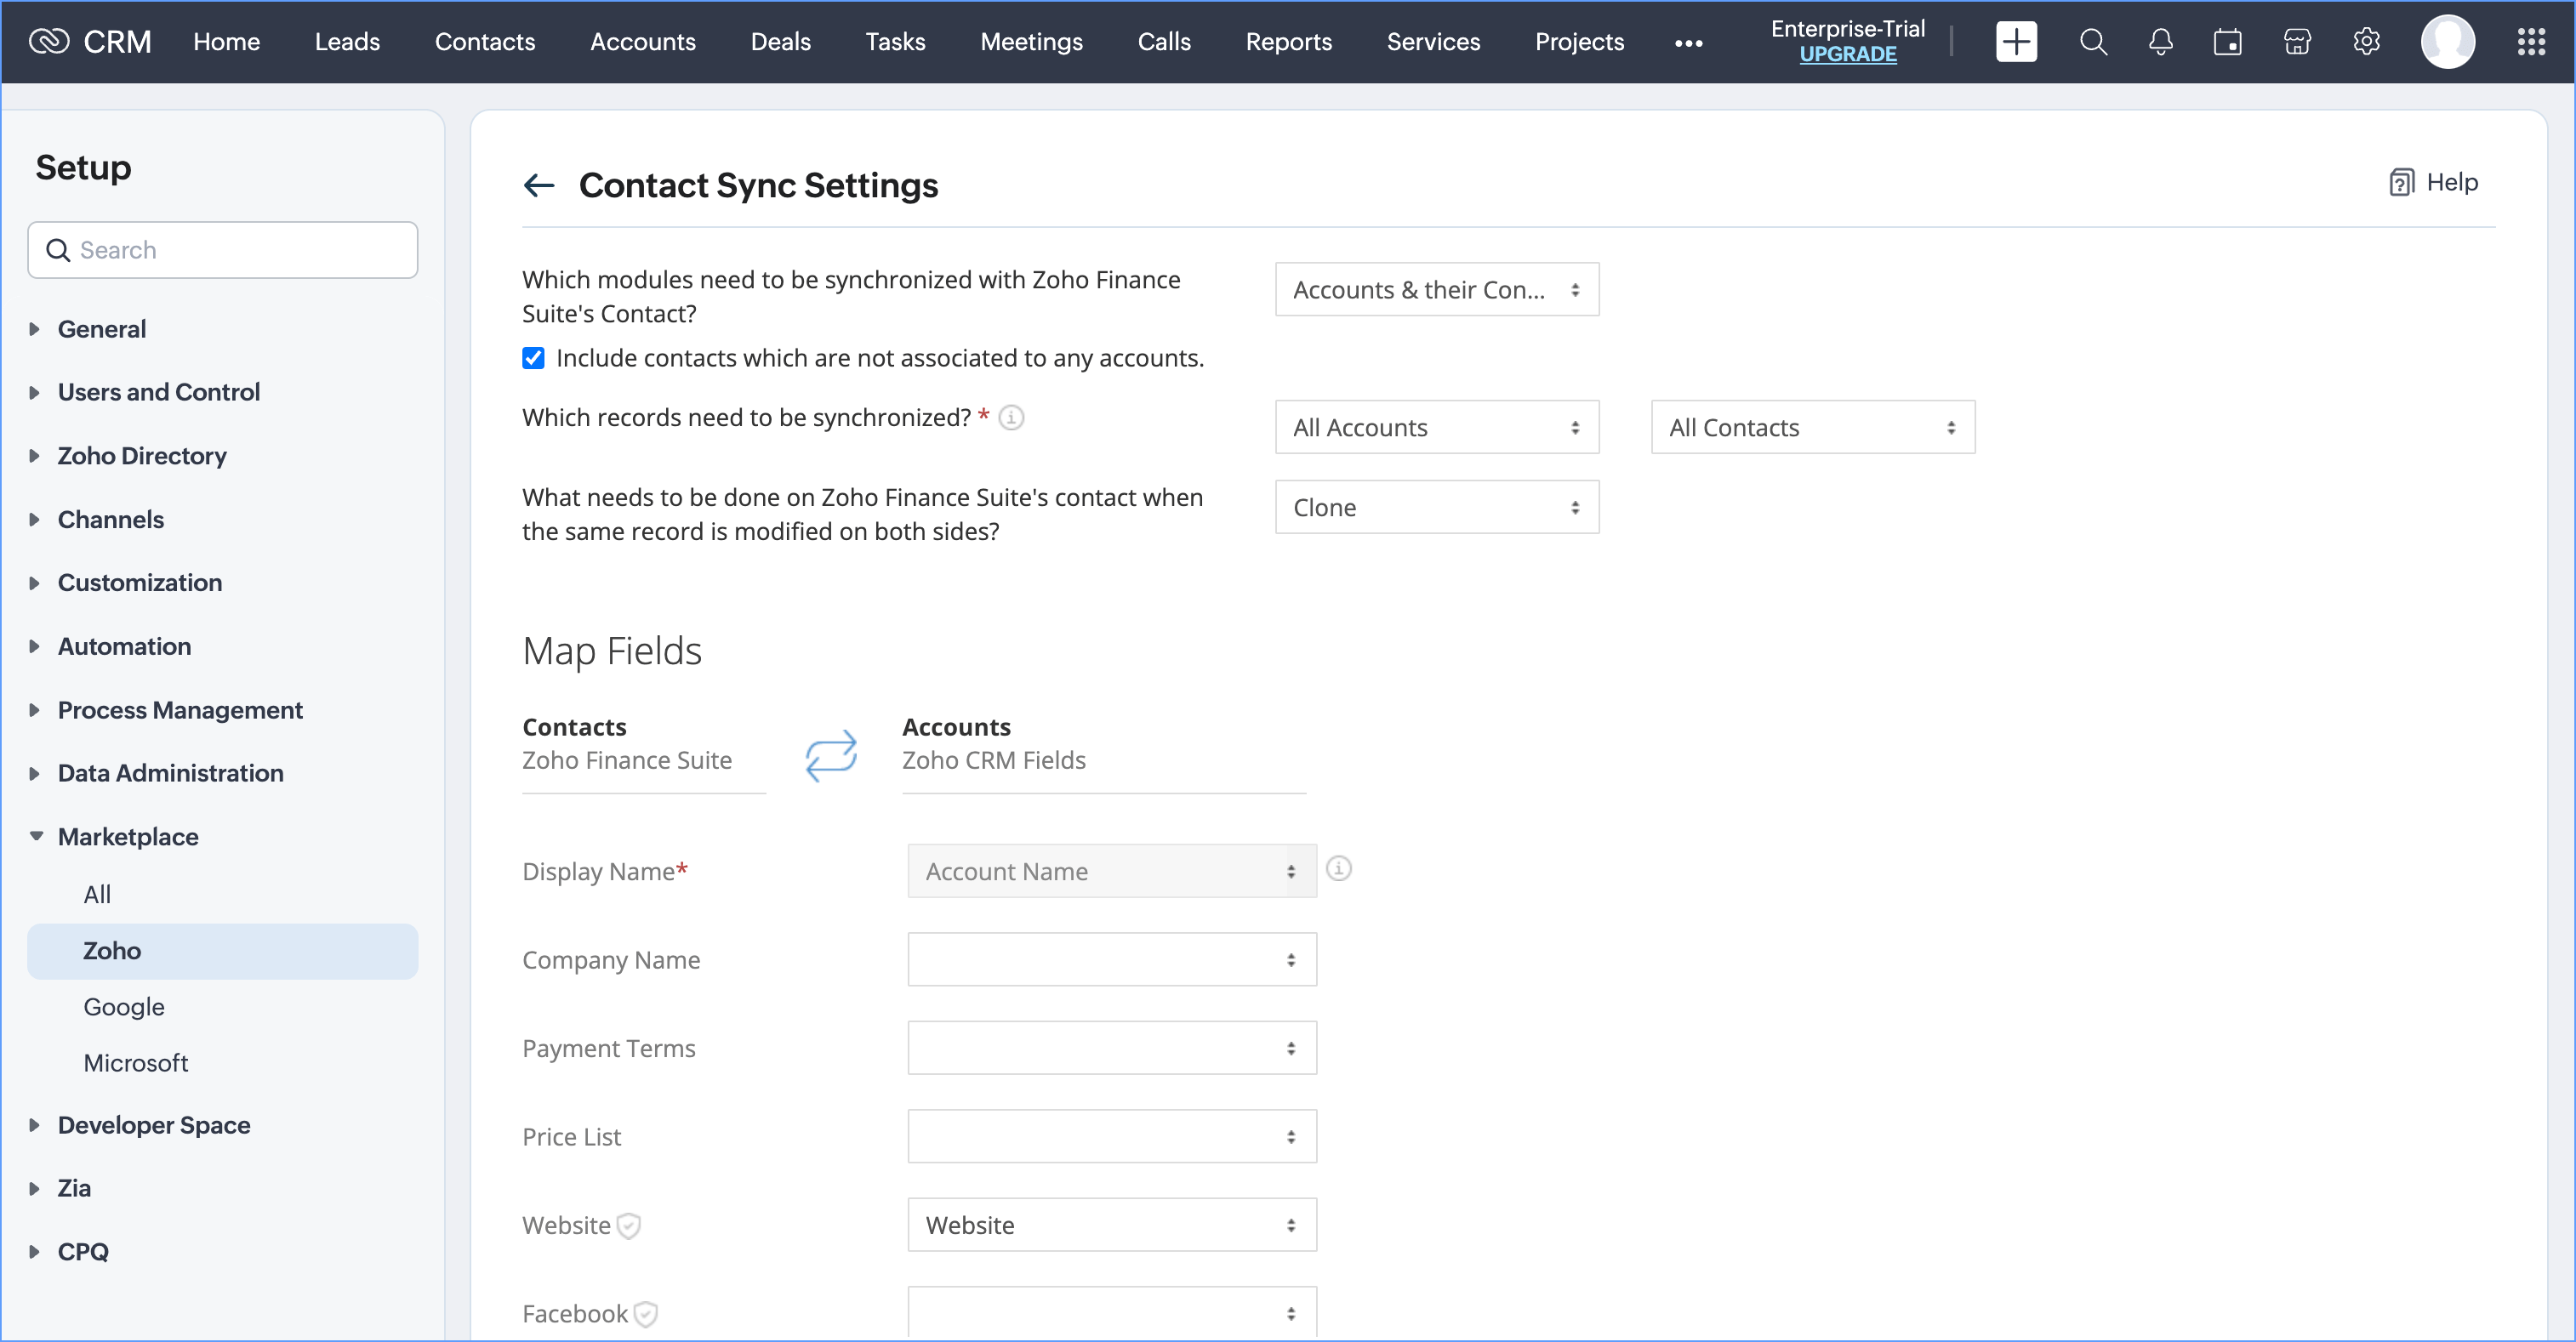Open the marketplace store icon
The height and width of the screenshot is (1342, 2576).
point(2297,42)
